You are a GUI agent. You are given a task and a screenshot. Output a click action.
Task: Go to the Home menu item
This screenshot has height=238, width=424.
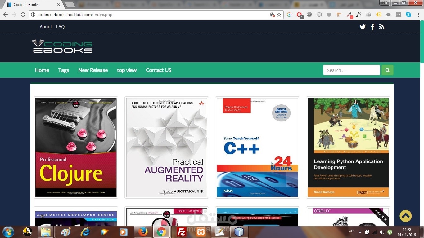(42, 70)
